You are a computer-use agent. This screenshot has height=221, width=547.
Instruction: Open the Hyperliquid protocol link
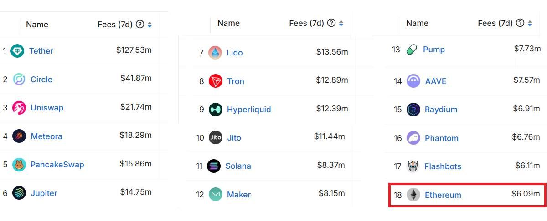pyautogui.click(x=249, y=110)
